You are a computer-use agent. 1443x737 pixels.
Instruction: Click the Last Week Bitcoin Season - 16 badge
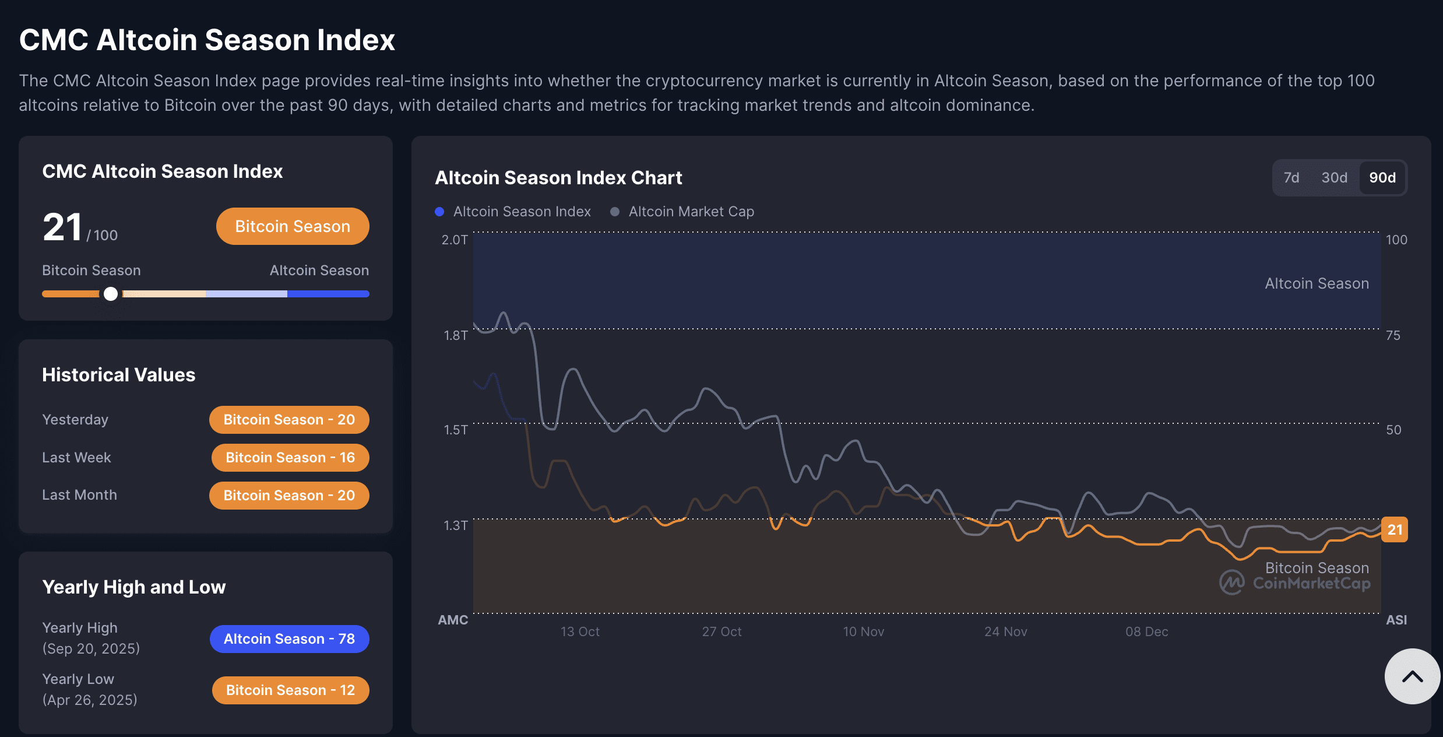point(290,458)
